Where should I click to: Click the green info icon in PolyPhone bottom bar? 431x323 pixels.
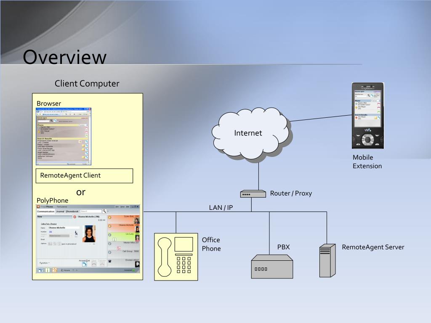pyautogui.click(x=48, y=270)
